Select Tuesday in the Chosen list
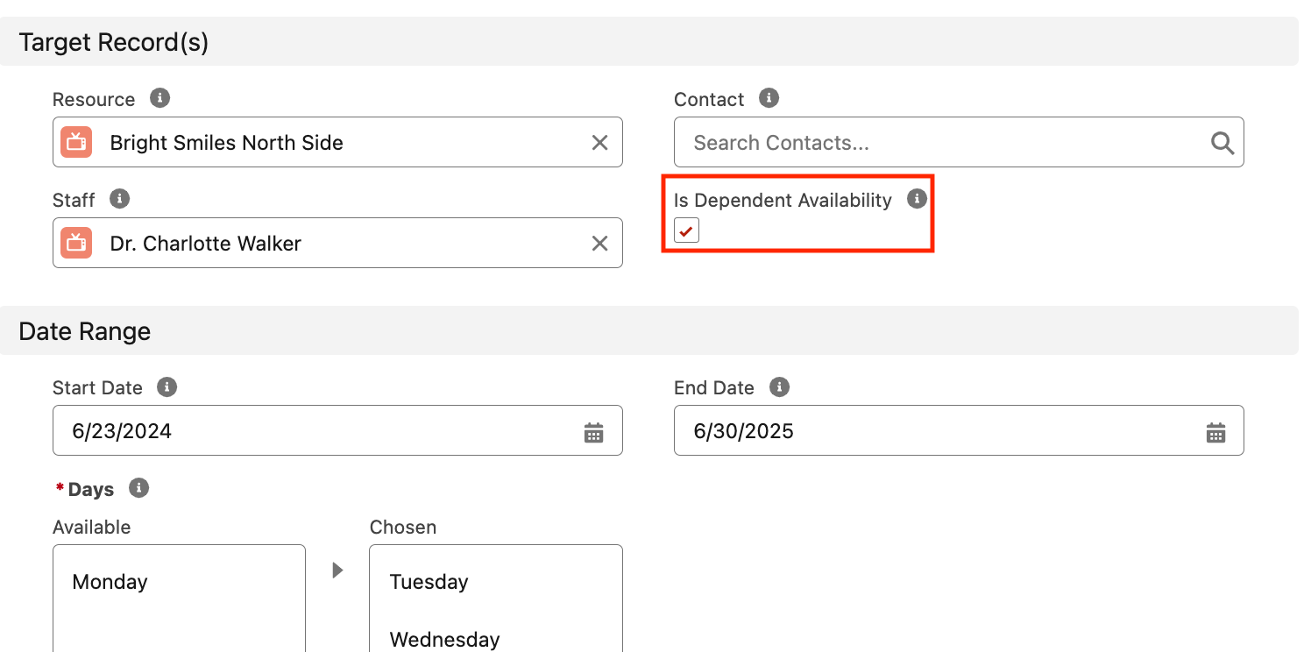The height and width of the screenshot is (652, 1311). tap(429, 582)
